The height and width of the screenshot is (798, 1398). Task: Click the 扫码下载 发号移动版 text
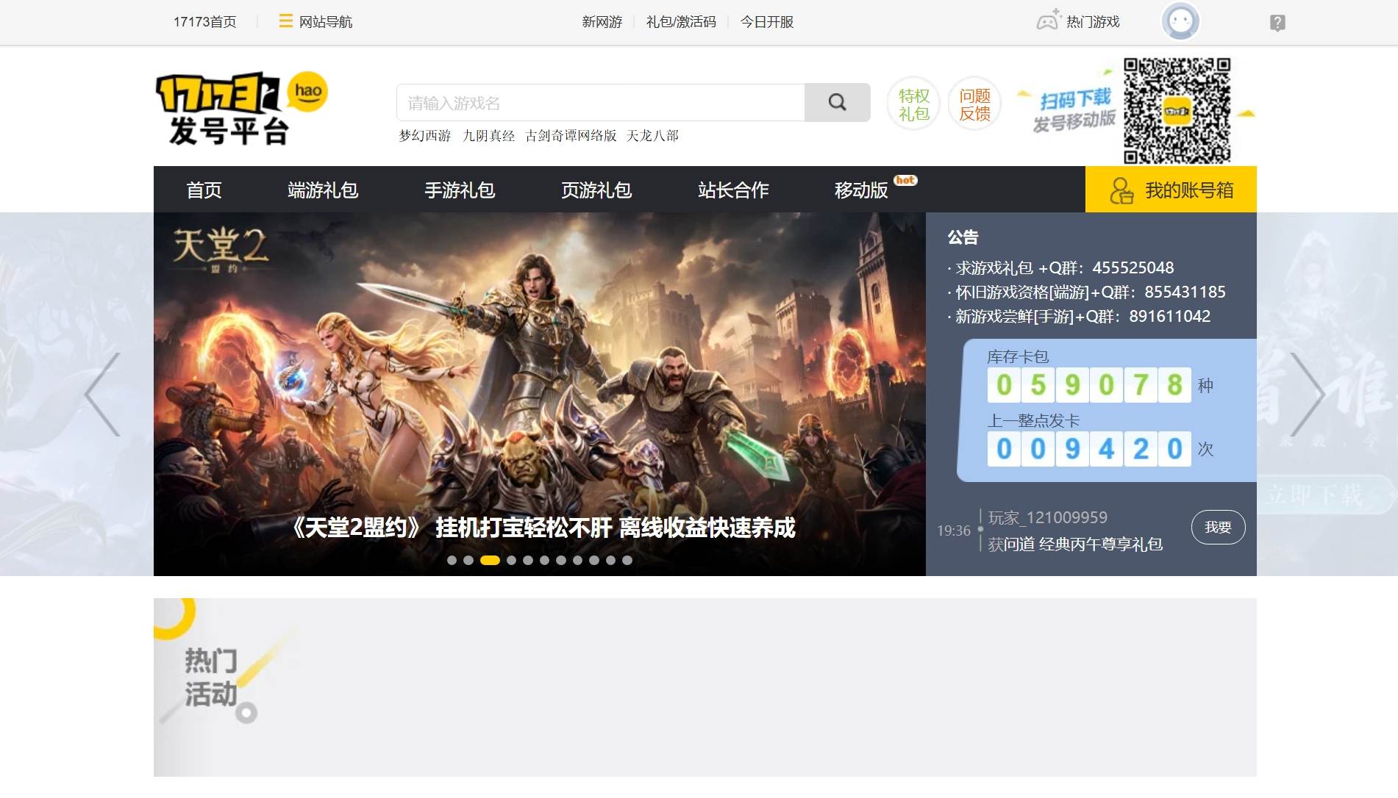pos(1074,109)
